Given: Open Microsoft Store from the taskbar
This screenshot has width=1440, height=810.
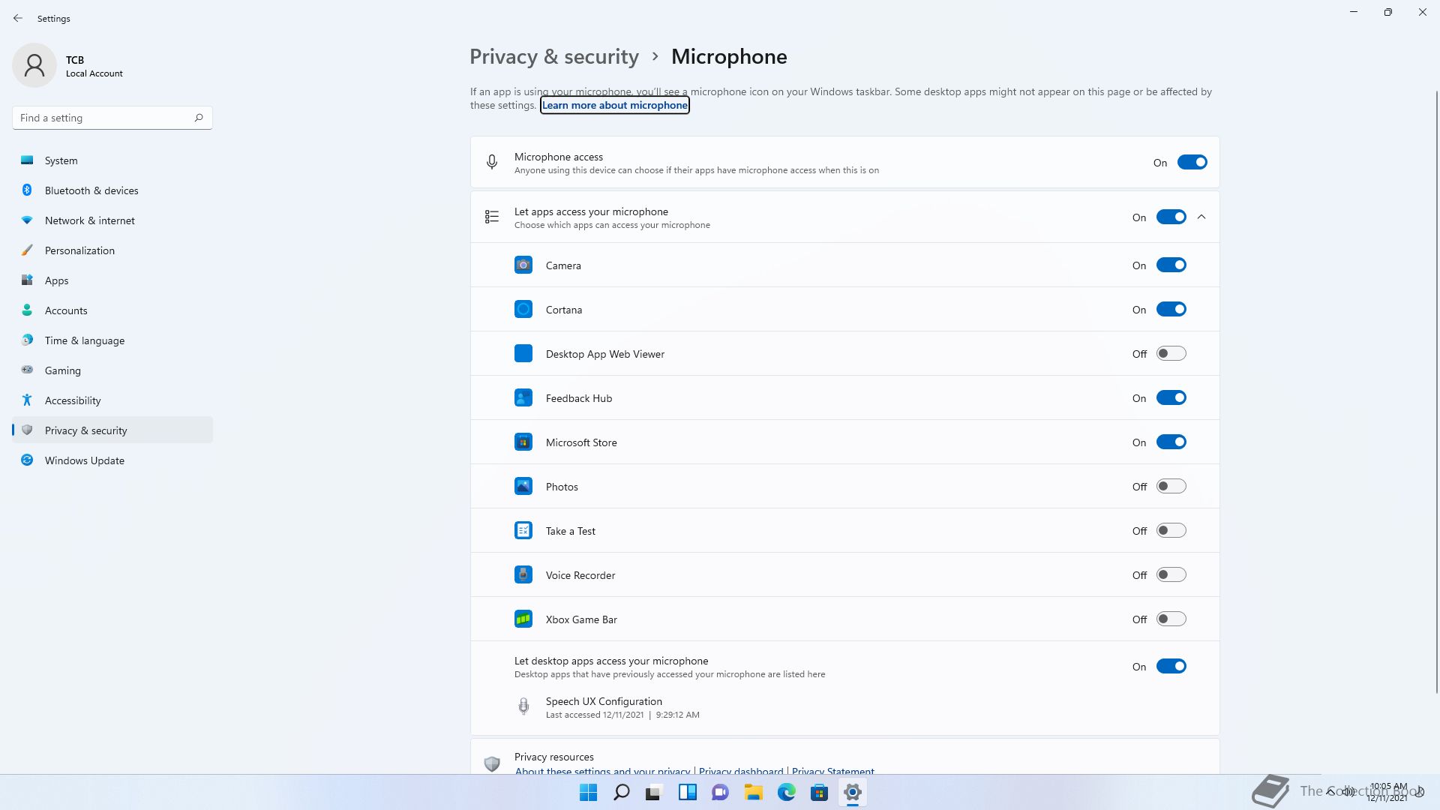Looking at the screenshot, I should tap(819, 792).
